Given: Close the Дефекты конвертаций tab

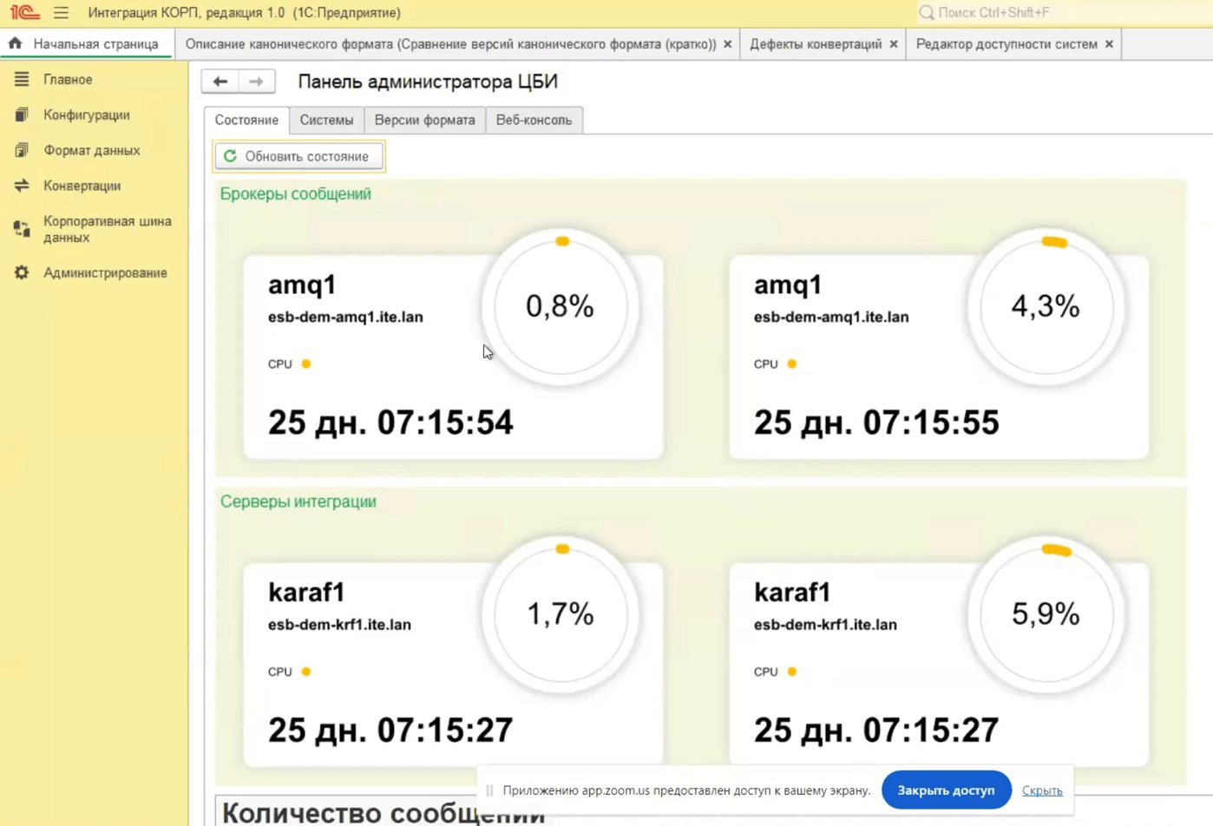Looking at the screenshot, I should (894, 44).
